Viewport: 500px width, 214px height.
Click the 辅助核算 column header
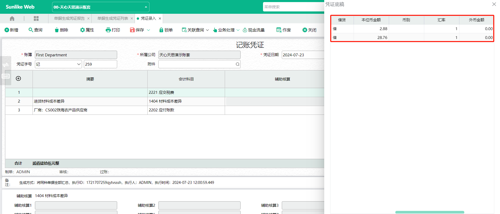click(282, 79)
